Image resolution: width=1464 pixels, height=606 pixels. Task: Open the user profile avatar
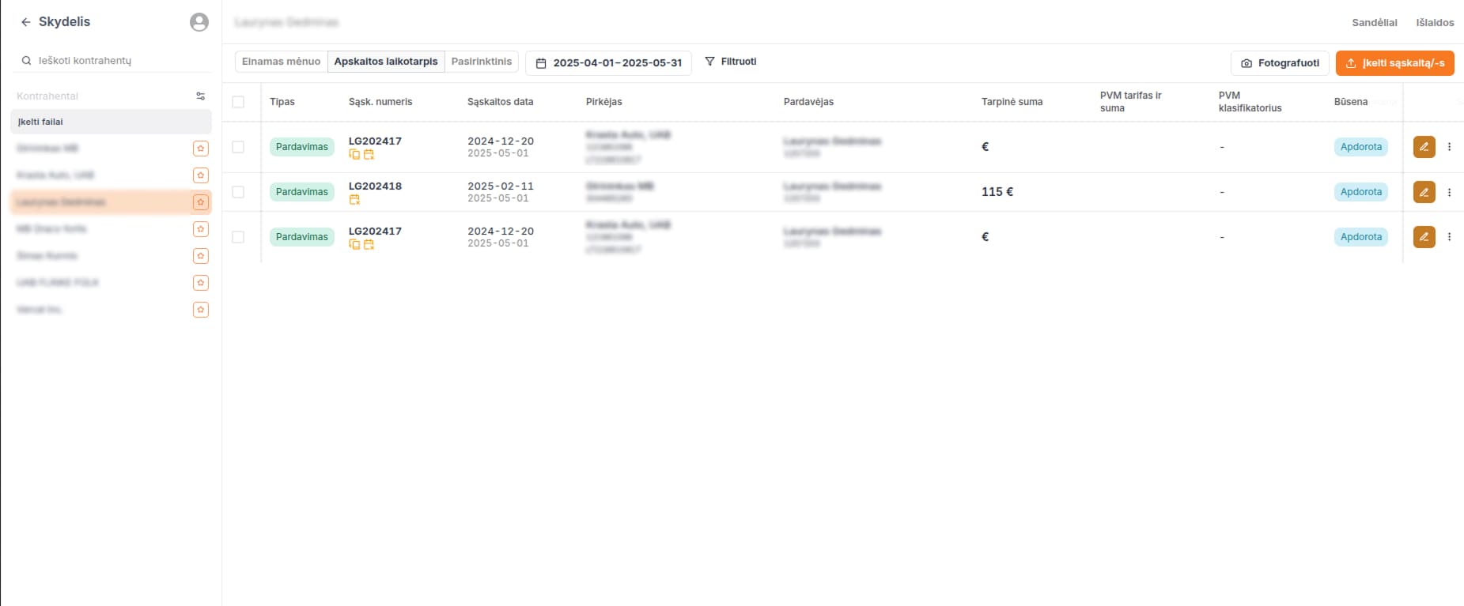[x=199, y=22]
